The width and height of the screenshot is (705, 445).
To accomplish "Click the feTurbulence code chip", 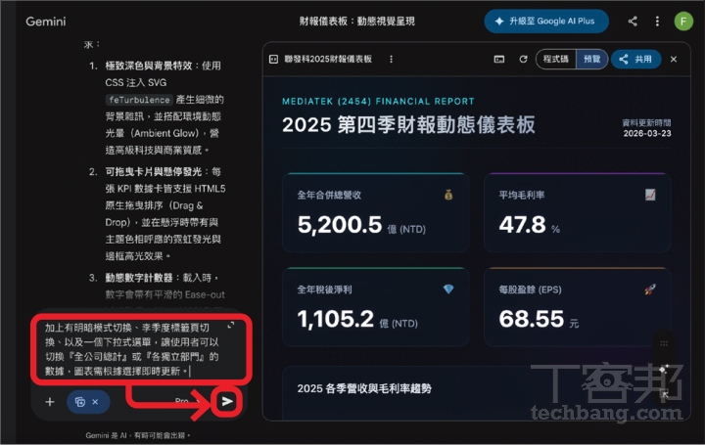I will coord(139,100).
